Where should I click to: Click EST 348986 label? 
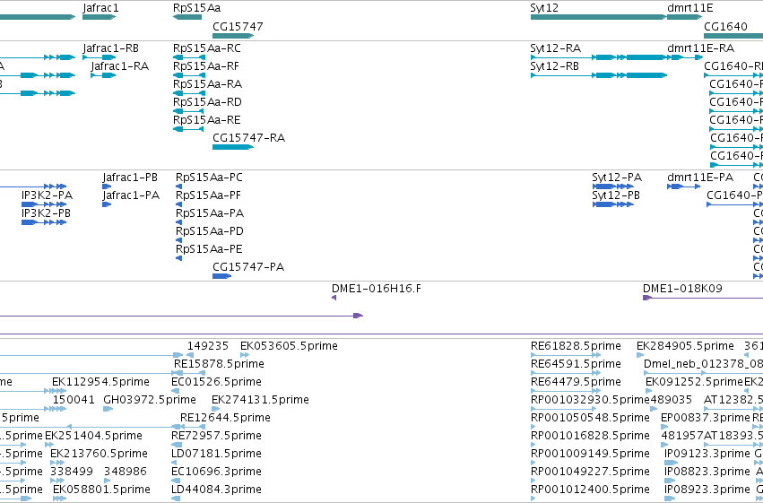(x=125, y=472)
